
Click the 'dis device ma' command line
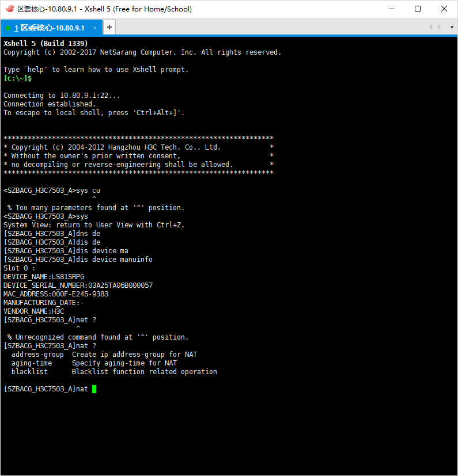pos(66,251)
